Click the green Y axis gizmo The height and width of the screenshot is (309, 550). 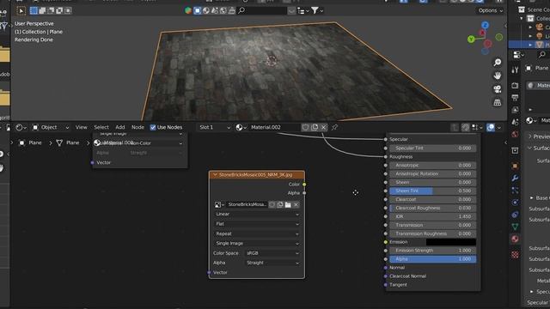click(471, 39)
